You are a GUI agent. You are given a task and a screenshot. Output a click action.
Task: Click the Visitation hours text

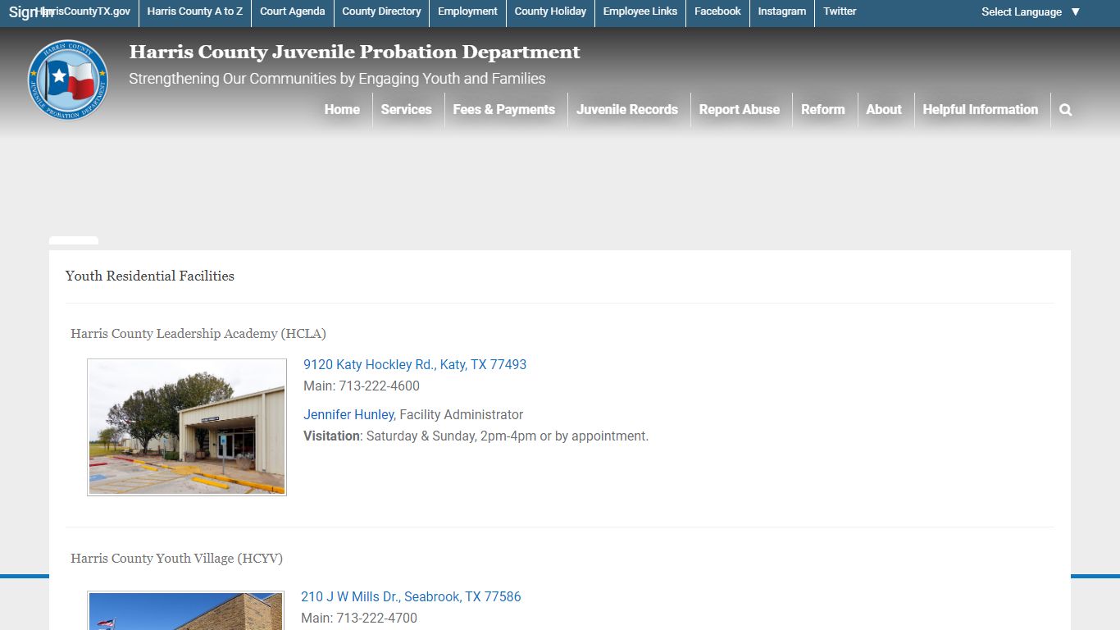pos(476,436)
